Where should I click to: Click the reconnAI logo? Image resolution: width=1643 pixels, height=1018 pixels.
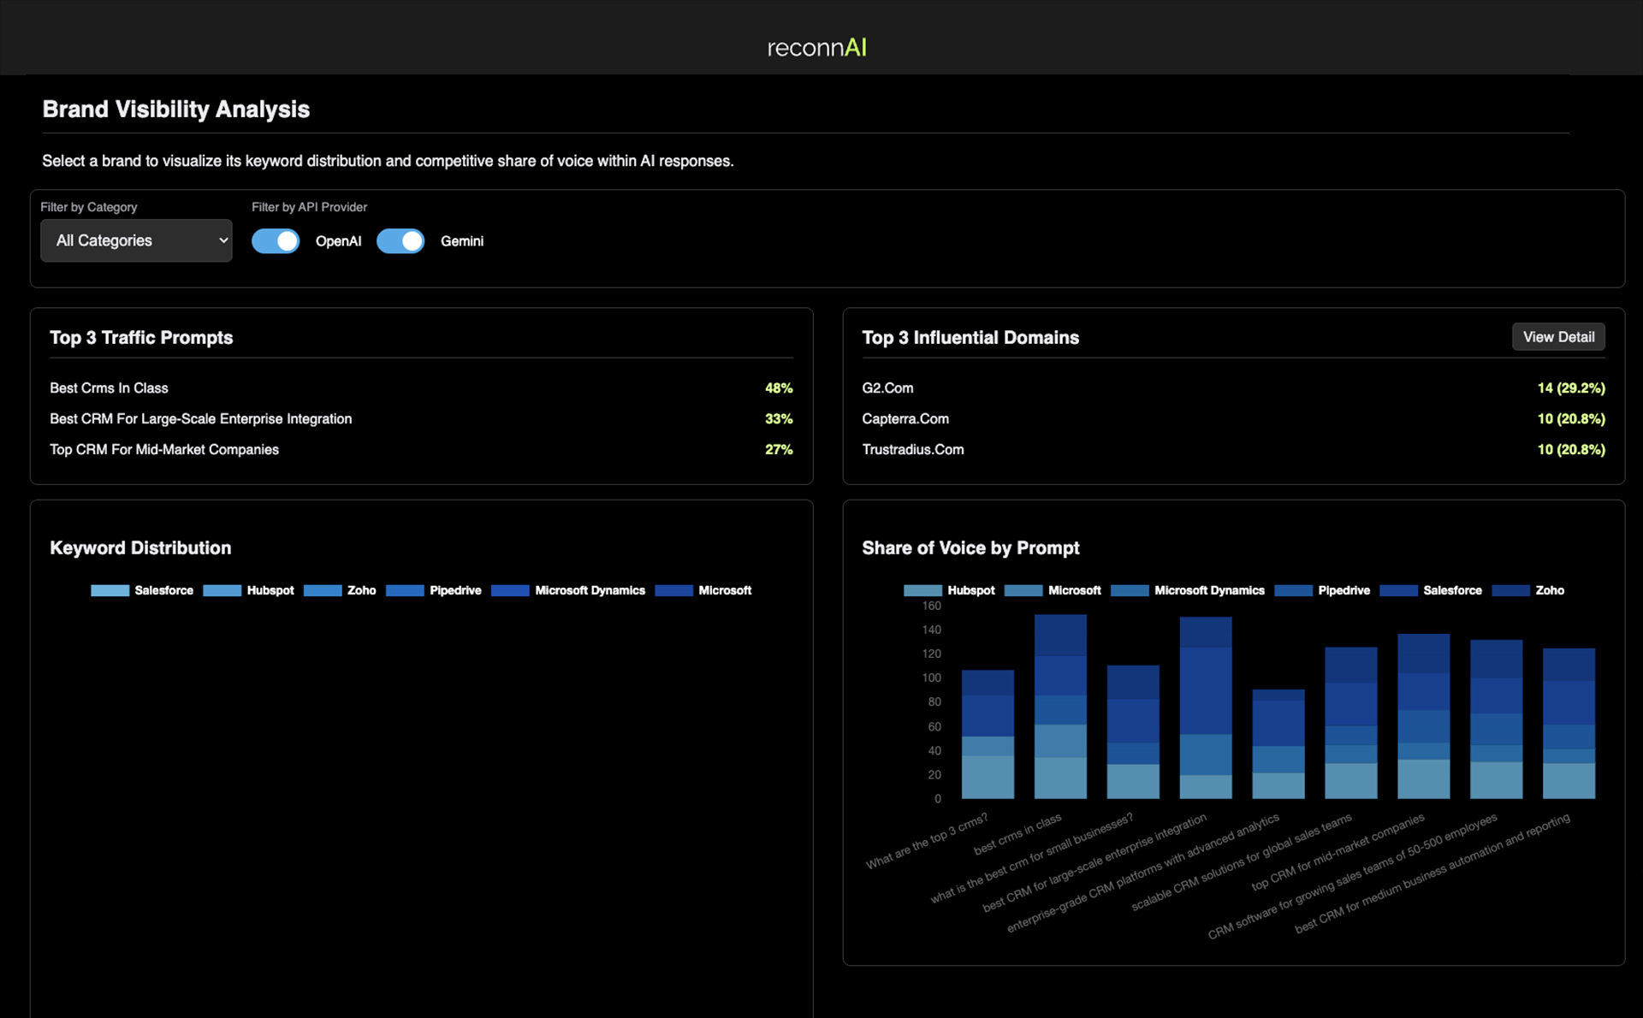816,47
